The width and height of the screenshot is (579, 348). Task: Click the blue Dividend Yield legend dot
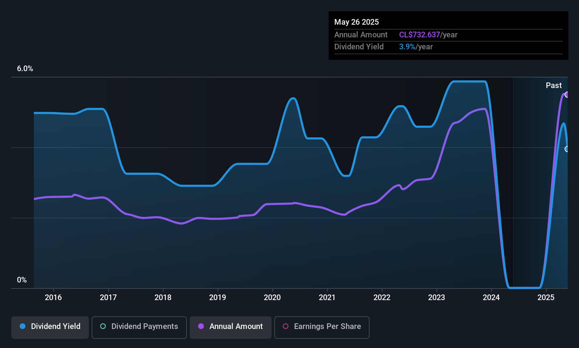(23, 326)
